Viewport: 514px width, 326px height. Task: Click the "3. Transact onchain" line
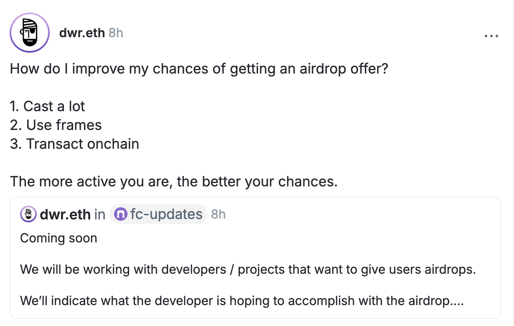click(74, 144)
